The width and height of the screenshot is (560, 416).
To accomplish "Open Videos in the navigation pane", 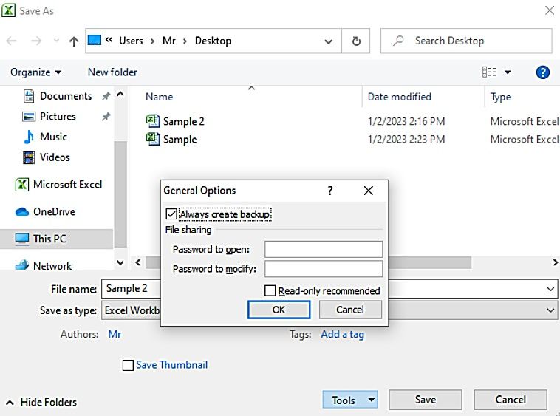I will coord(55,157).
